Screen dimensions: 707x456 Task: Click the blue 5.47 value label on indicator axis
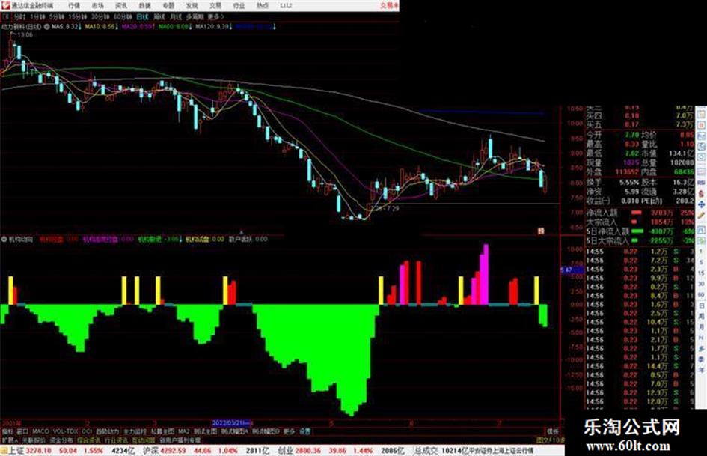(x=572, y=270)
